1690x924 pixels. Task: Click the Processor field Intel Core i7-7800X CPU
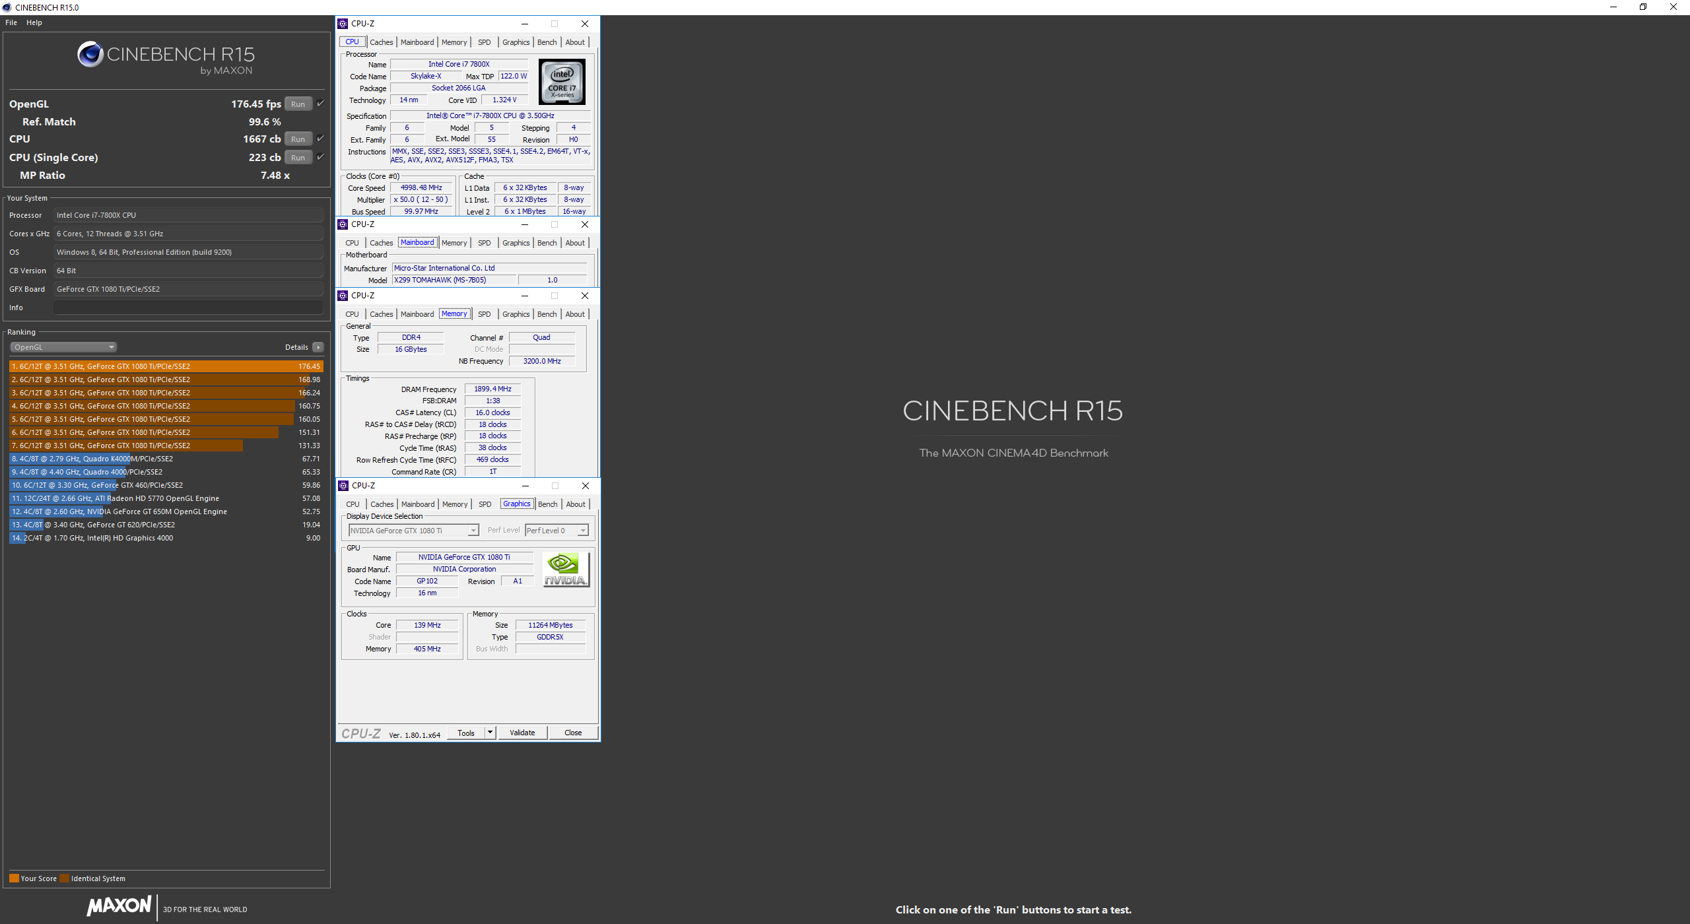click(188, 215)
